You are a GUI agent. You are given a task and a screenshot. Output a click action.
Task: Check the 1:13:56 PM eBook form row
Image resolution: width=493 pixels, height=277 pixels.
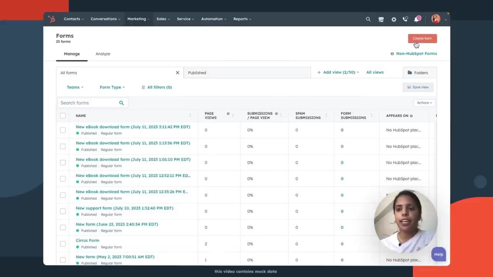63,146
